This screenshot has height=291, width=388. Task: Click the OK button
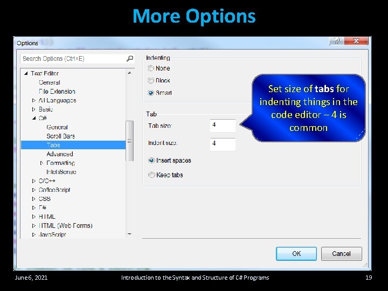[x=296, y=254]
